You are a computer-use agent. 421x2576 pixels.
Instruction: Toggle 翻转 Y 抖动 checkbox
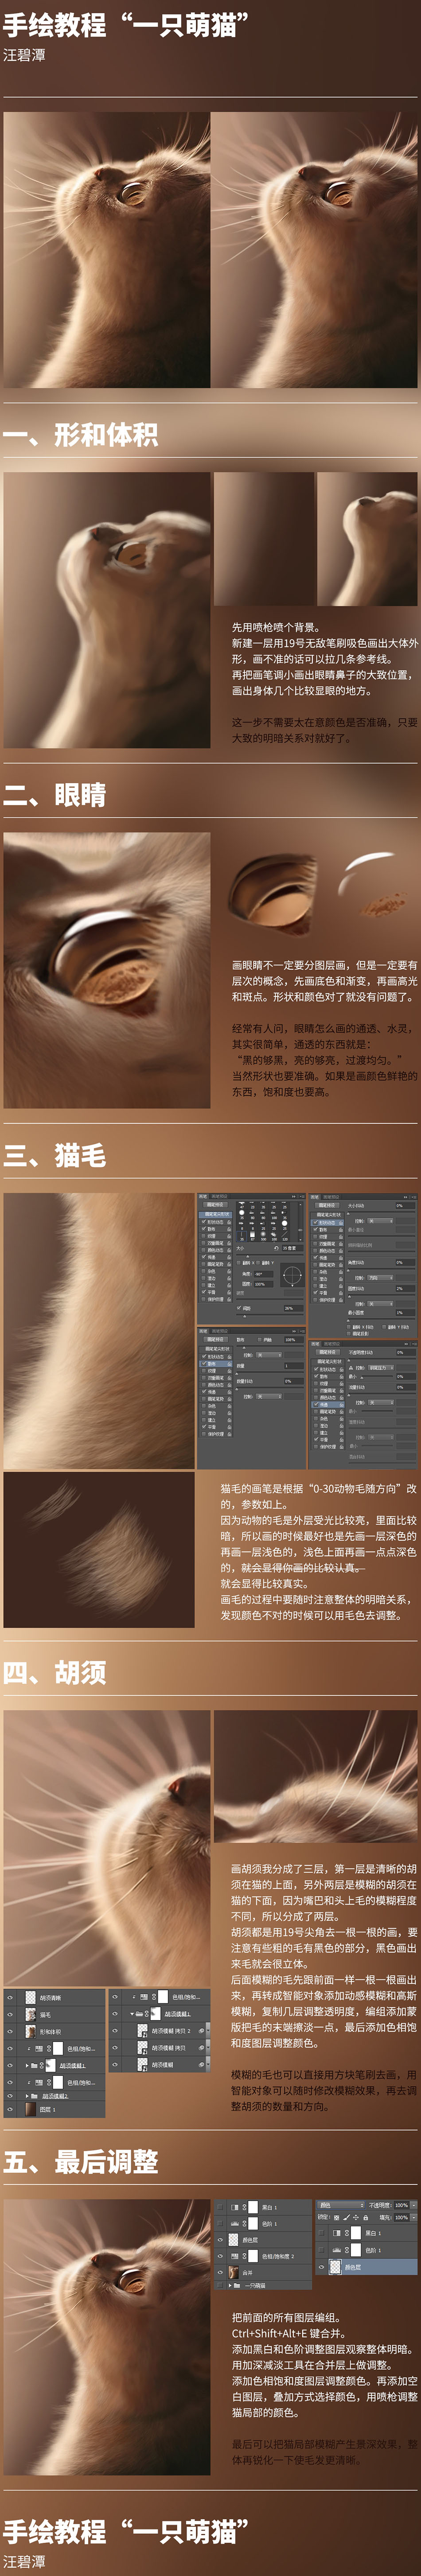tap(384, 1328)
